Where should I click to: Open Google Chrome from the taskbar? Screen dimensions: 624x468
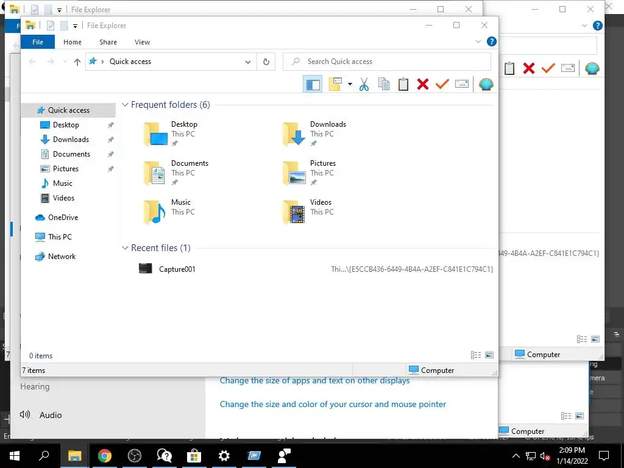click(x=105, y=456)
